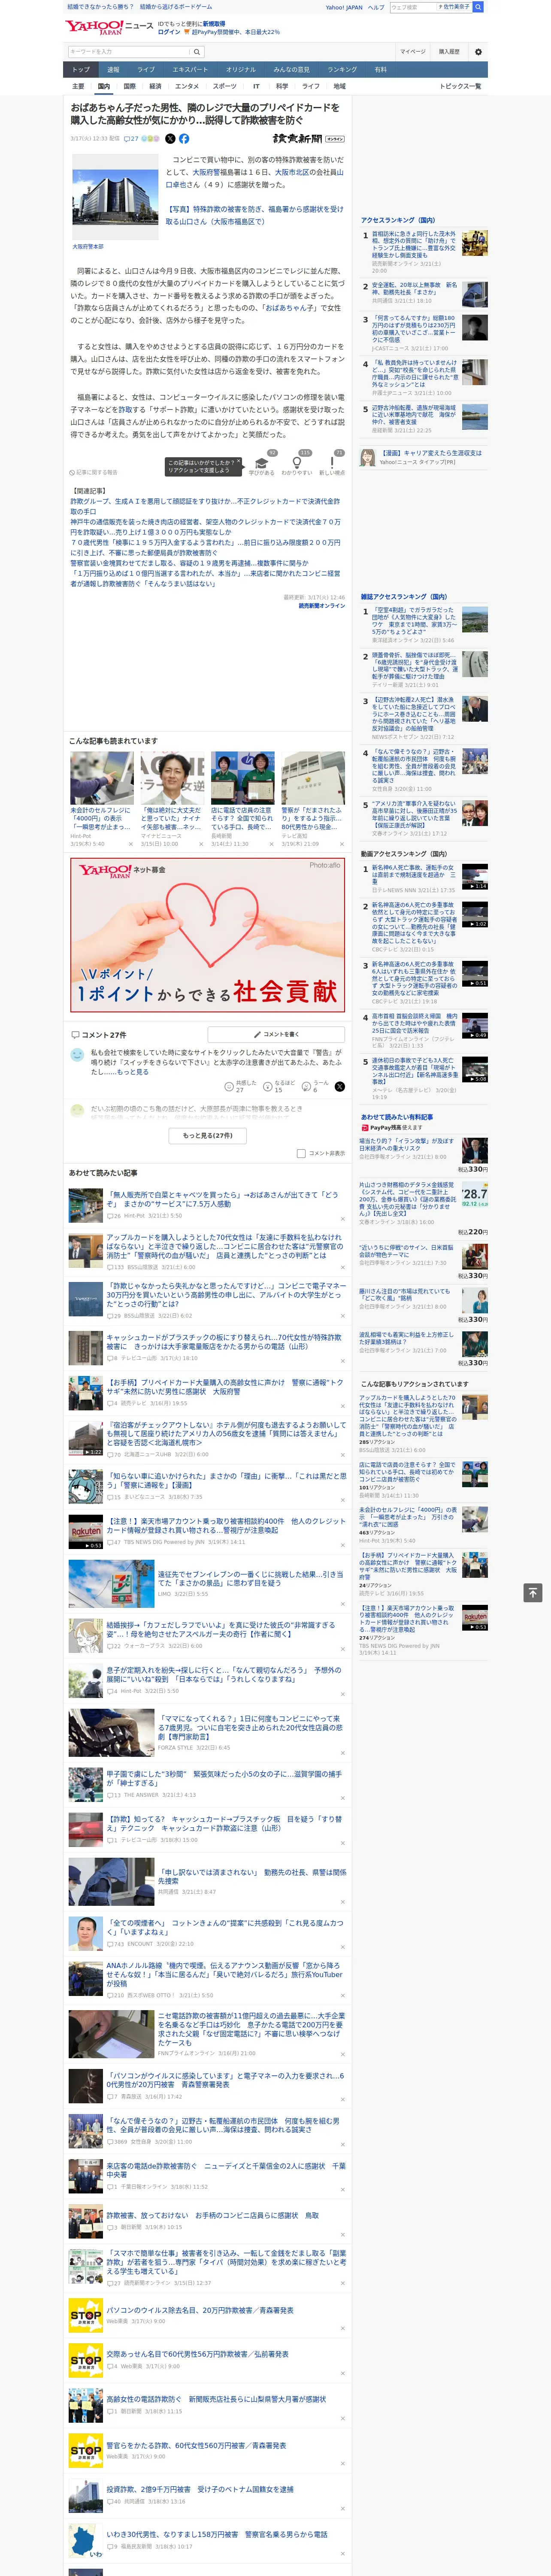This screenshot has height=2576, width=551.
Task: Open 大阪府警本部 caption link under photo
Action: click(88, 246)
